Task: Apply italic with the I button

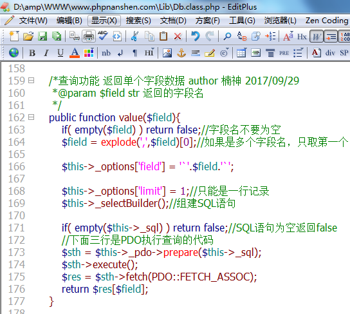Action: (46, 53)
